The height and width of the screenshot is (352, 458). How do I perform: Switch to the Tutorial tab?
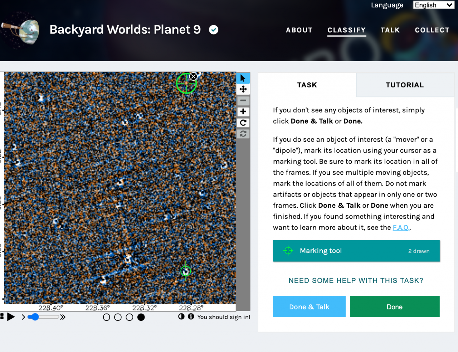[405, 85]
